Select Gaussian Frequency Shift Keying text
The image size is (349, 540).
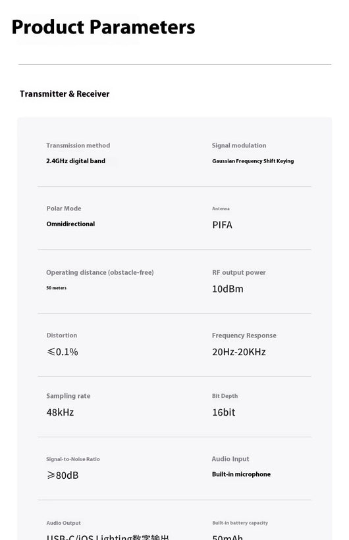pyautogui.click(x=253, y=161)
